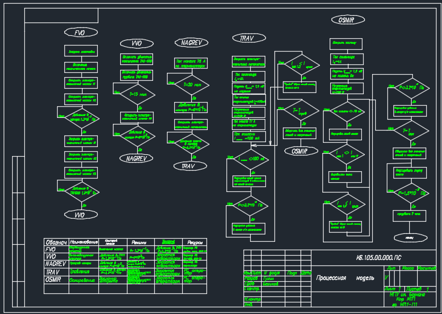Select the OSMIR oval heading the last flowchart
Screen dimensions: 442x314
(x=348, y=20)
